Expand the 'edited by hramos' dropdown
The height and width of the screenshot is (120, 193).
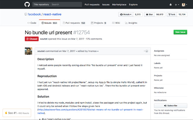(x=88, y=51)
